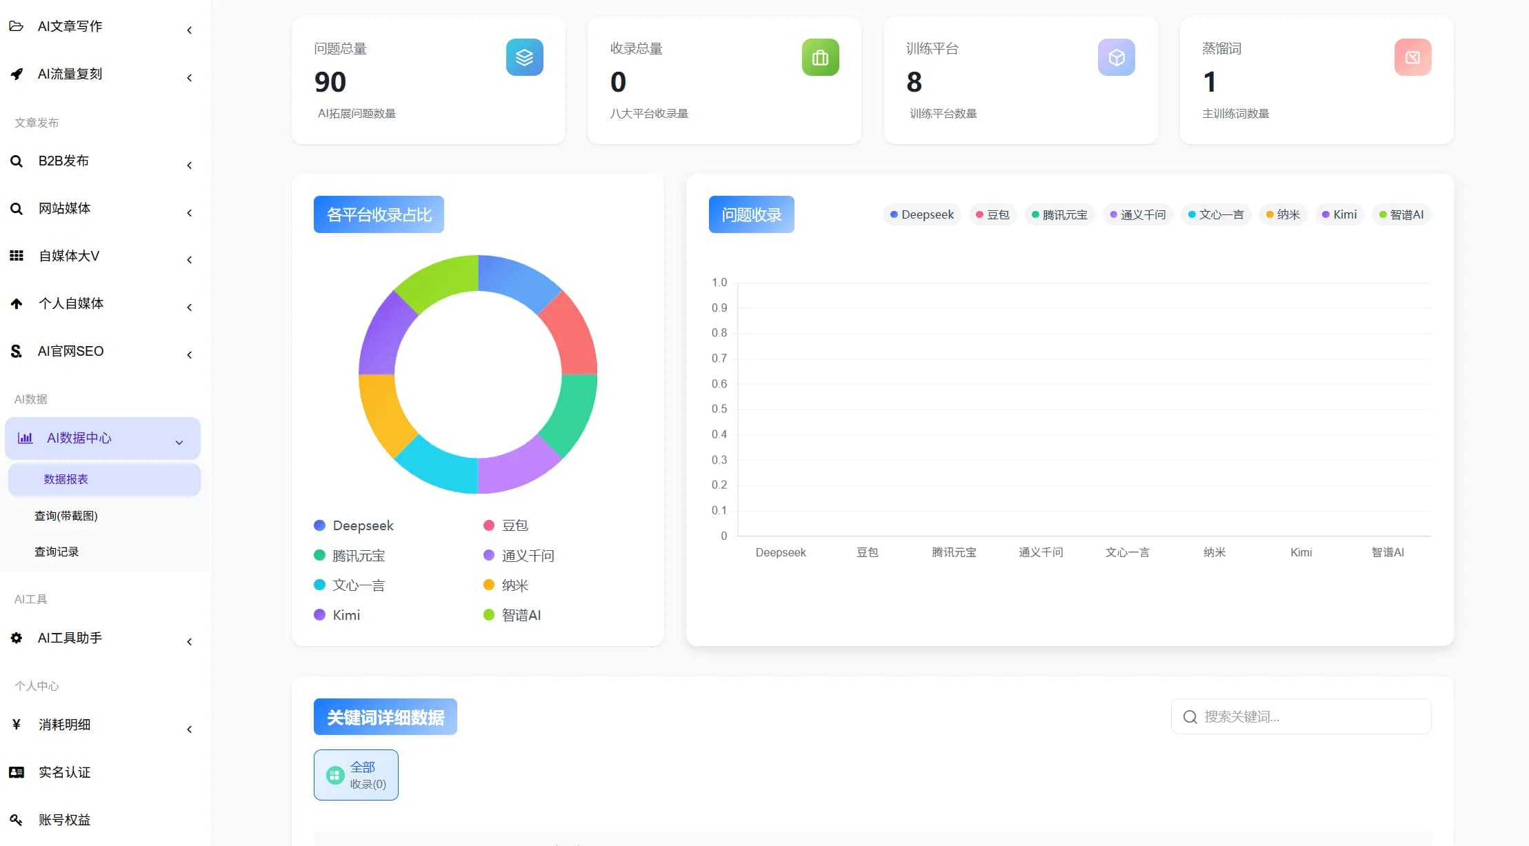Click the blue layers icon on 问题总量 card
The image size is (1529, 846).
pyautogui.click(x=524, y=57)
